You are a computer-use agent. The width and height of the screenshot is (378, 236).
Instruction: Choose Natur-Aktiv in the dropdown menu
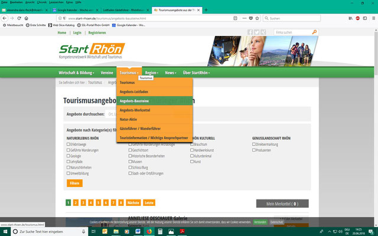tap(155, 119)
